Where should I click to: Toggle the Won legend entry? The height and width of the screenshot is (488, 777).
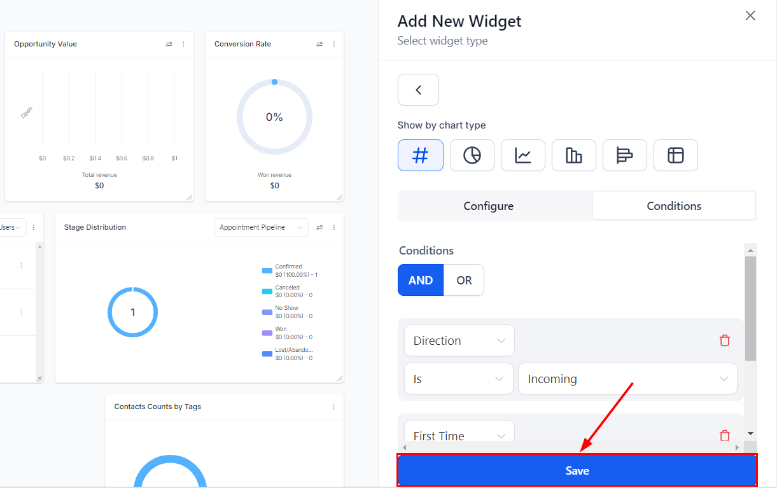[x=288, y=333]
